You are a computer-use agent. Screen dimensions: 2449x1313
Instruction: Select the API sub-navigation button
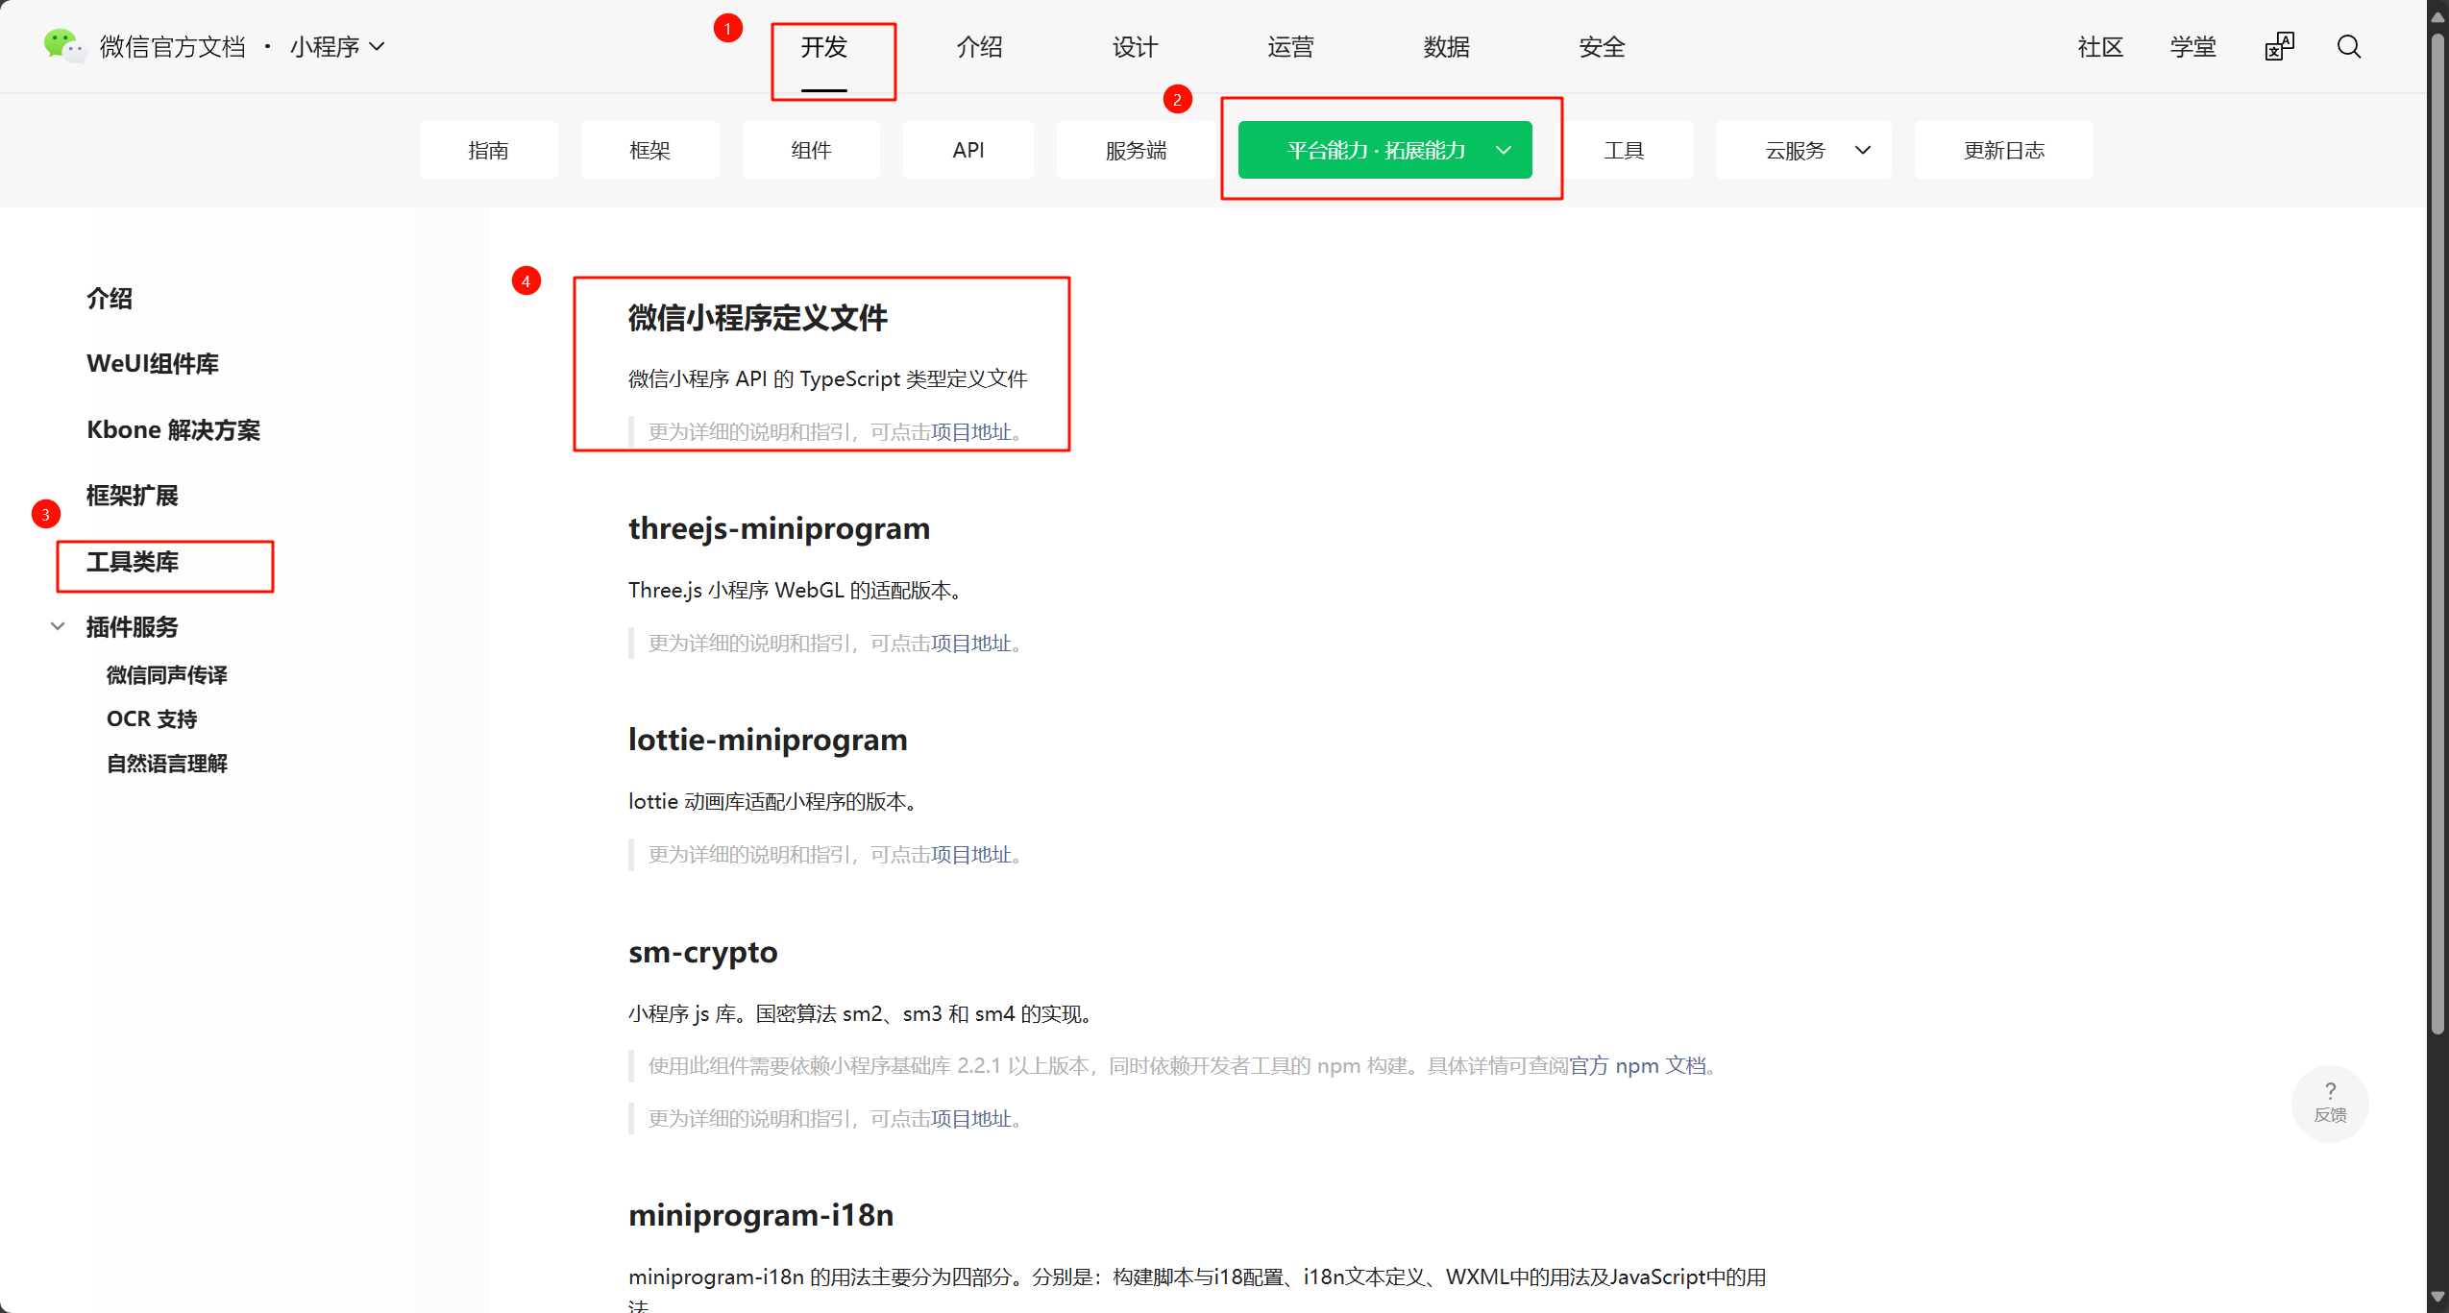point(968,150)
